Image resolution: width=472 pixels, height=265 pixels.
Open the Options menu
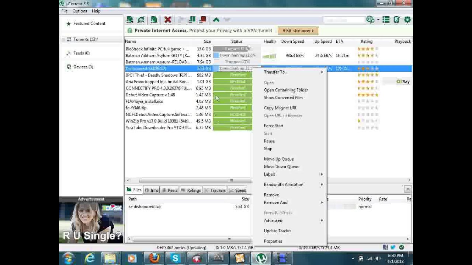click(x=80, y=11)
